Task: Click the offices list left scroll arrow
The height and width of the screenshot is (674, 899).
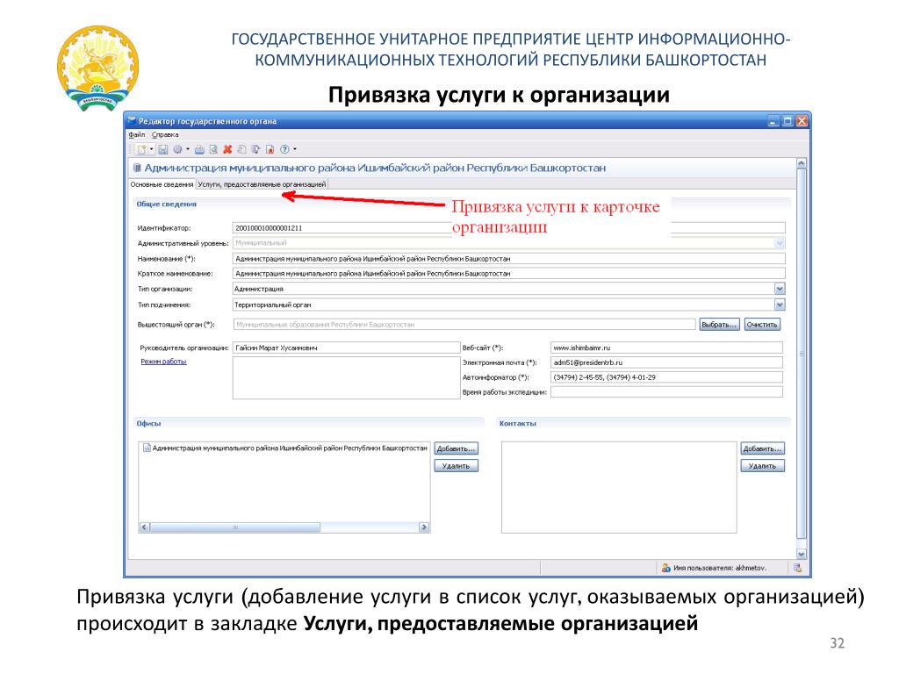Action: pos(145,527)
